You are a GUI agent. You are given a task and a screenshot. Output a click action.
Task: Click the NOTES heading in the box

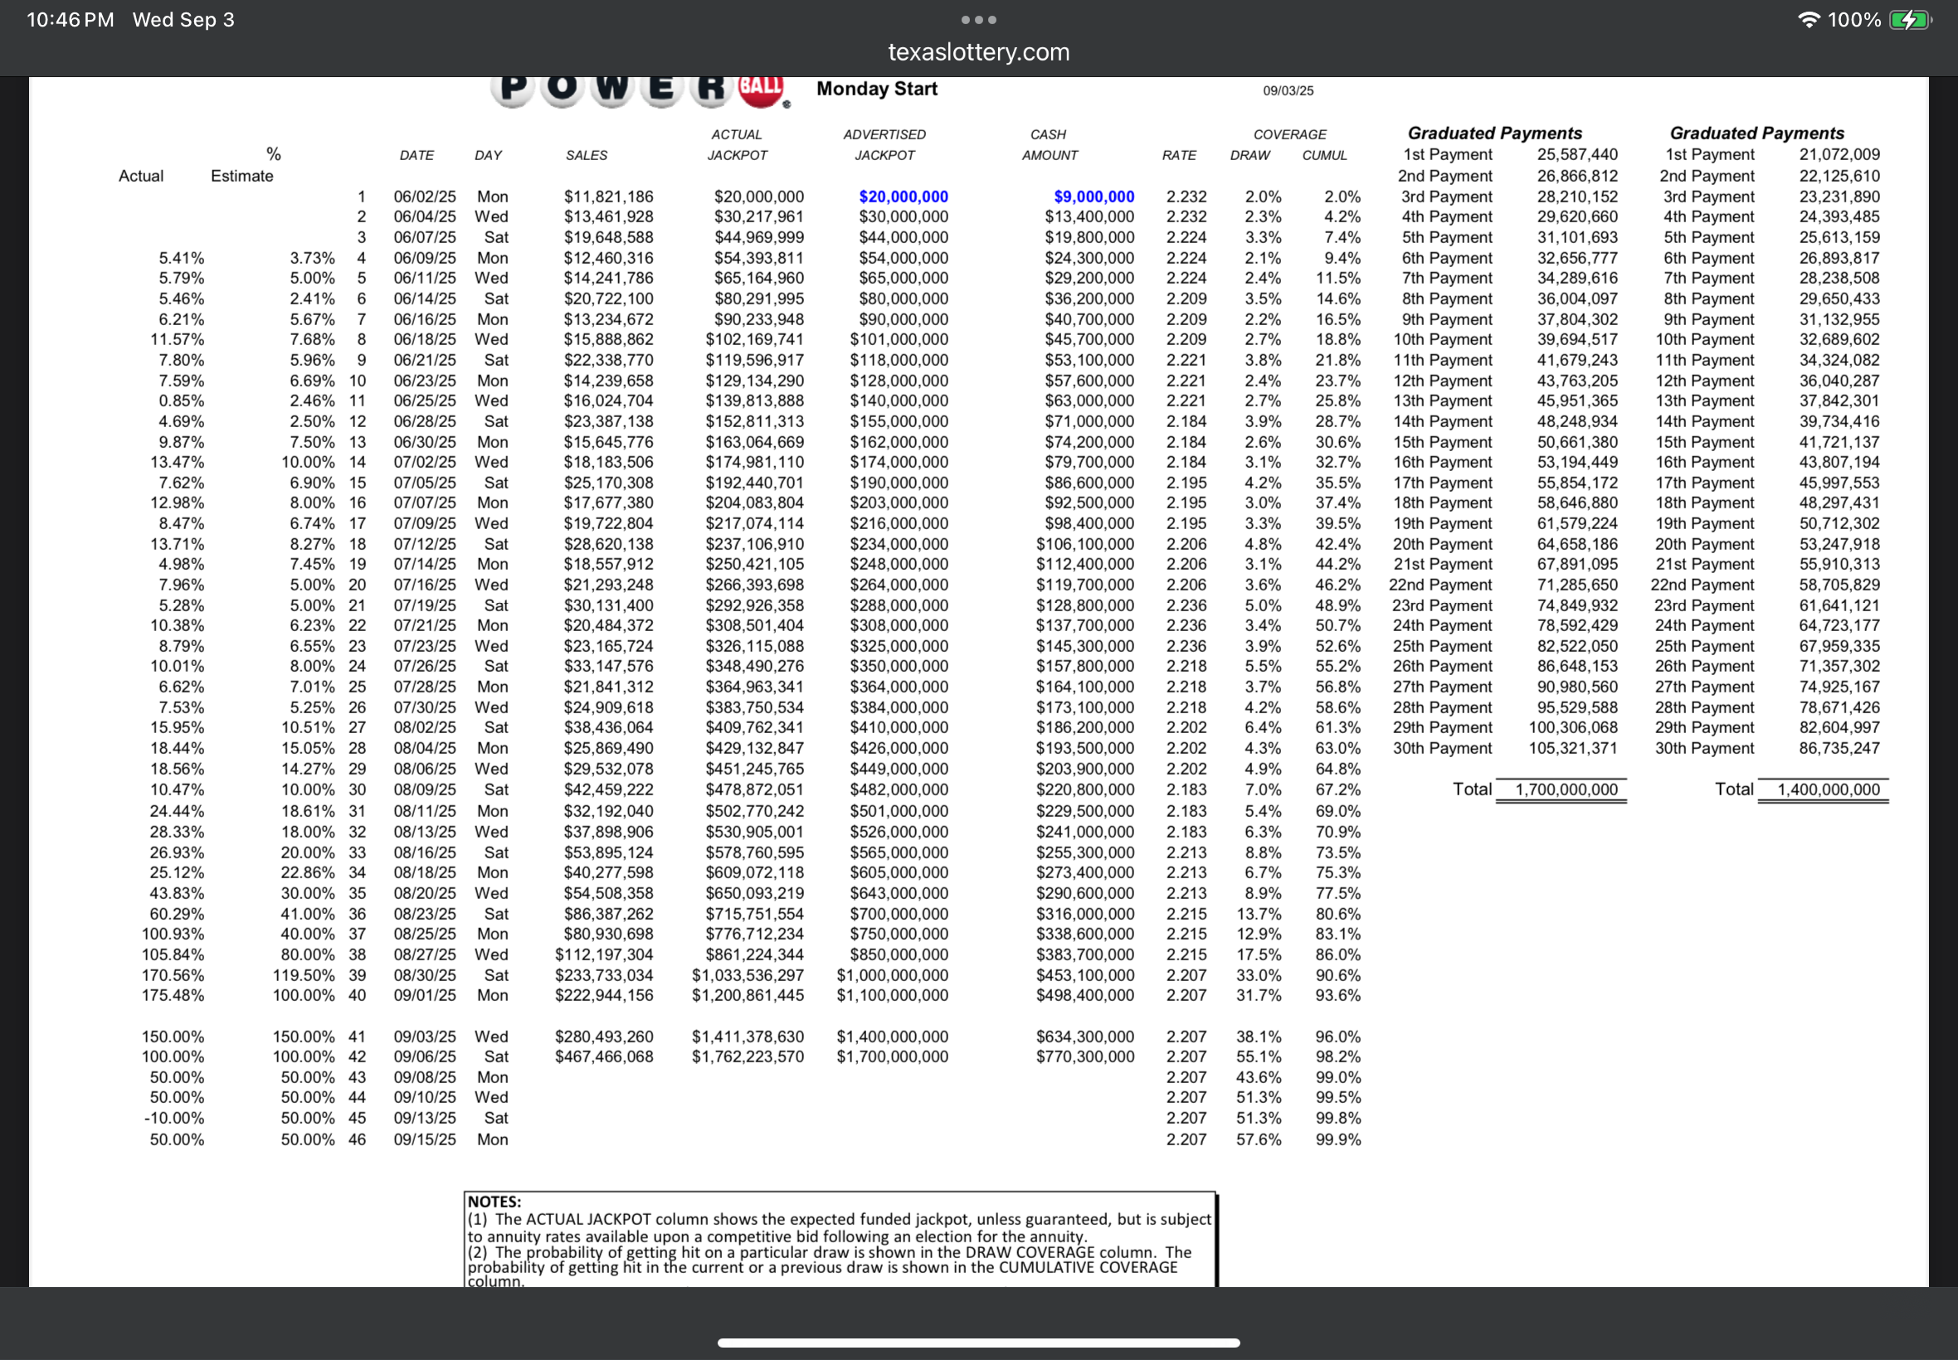494,1202
